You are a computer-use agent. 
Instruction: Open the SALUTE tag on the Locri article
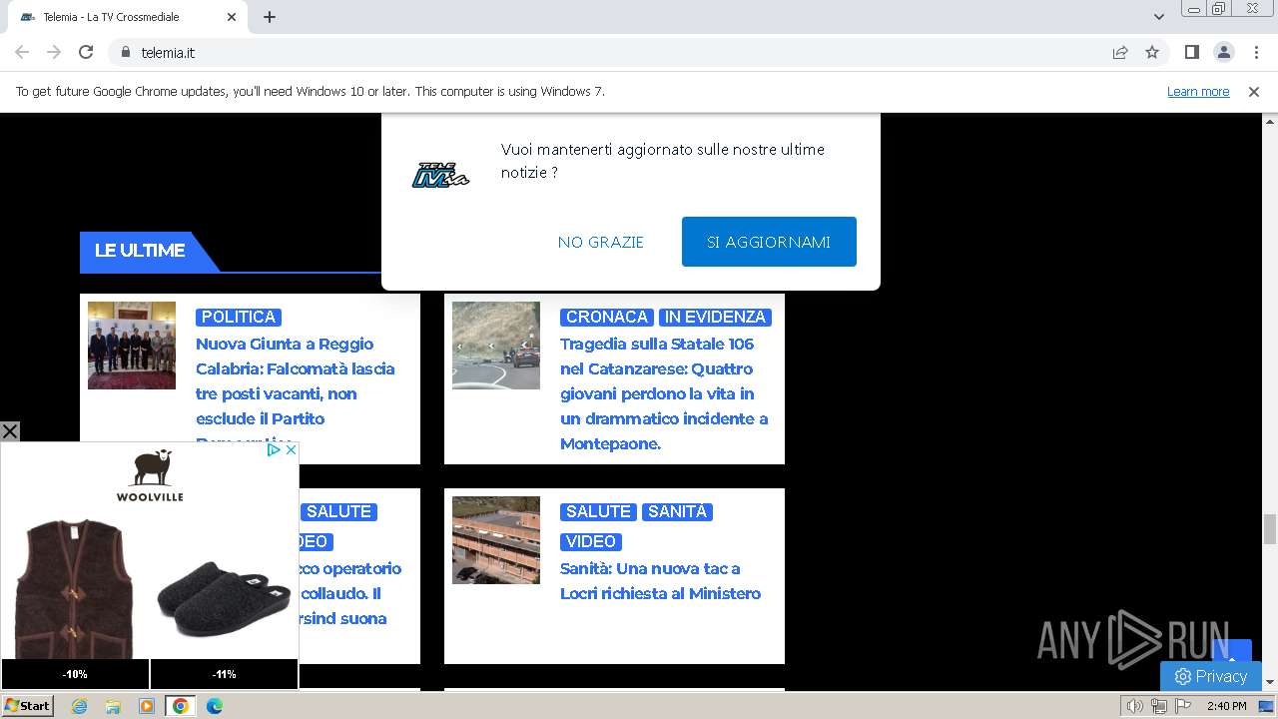pos(598,511)
